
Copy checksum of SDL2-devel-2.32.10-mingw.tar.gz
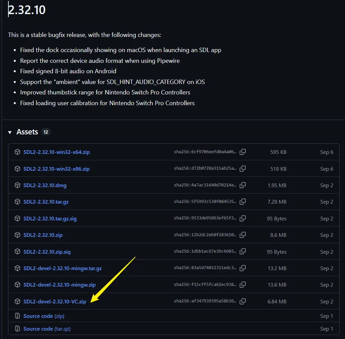tap(243, 268)
